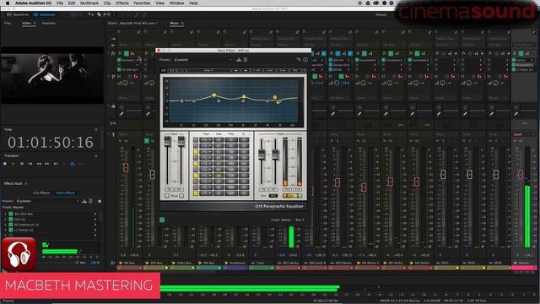Open the Effects menu

pyautogui.click(x=121, y=3)
